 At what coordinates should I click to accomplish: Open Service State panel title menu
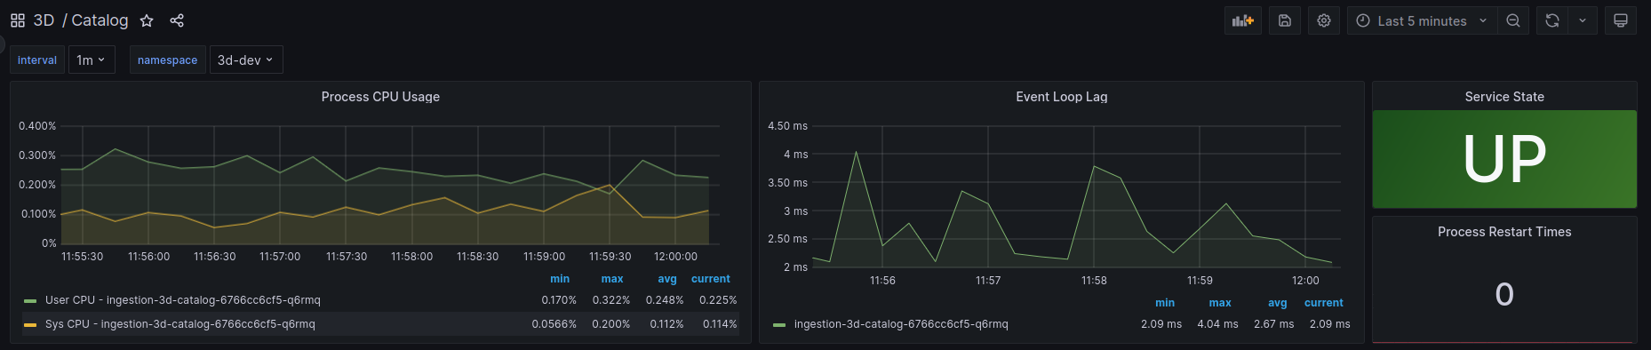click(1504, 97)
